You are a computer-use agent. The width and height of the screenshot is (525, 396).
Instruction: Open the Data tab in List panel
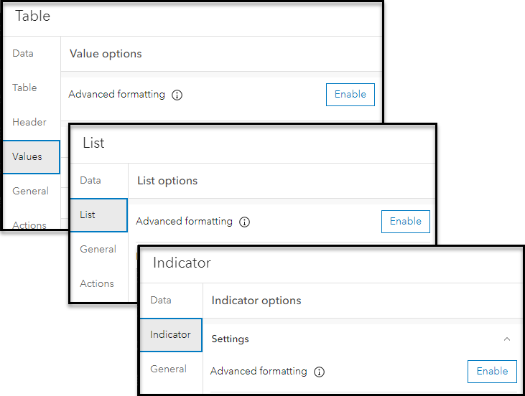click(90, 181)
